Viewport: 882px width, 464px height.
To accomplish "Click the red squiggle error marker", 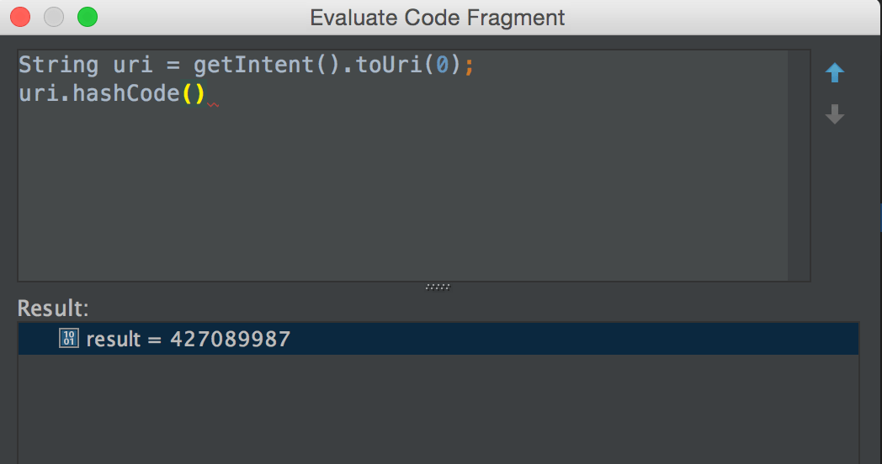I will point(213,104).
